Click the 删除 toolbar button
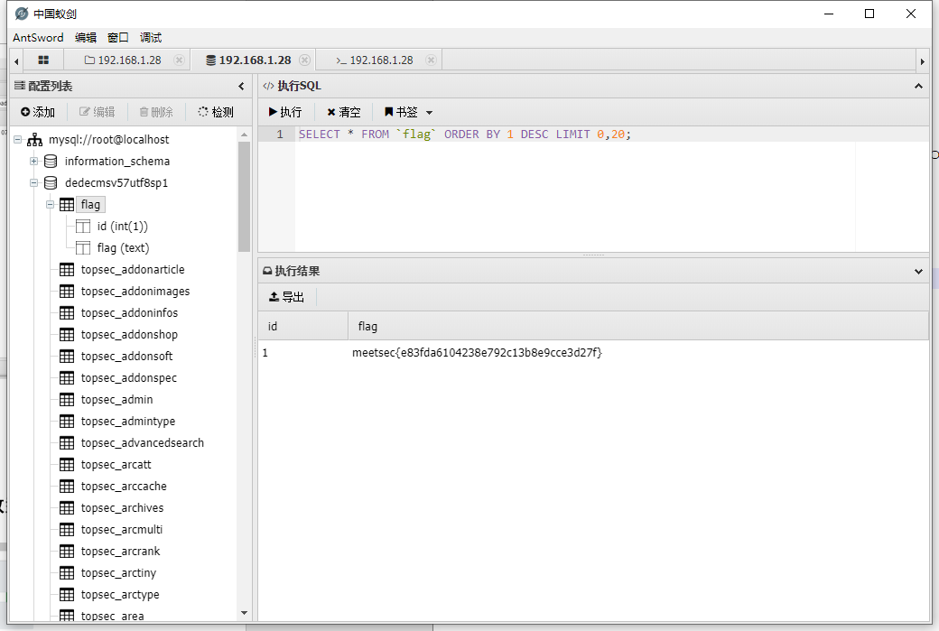The height and width of the screenshot is (631, 939). [156, 112]
